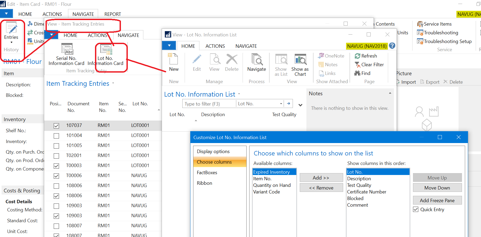481x237 pixels.
Task: Refresh the Lot No. Information List
Action: [x=366, y=56]
